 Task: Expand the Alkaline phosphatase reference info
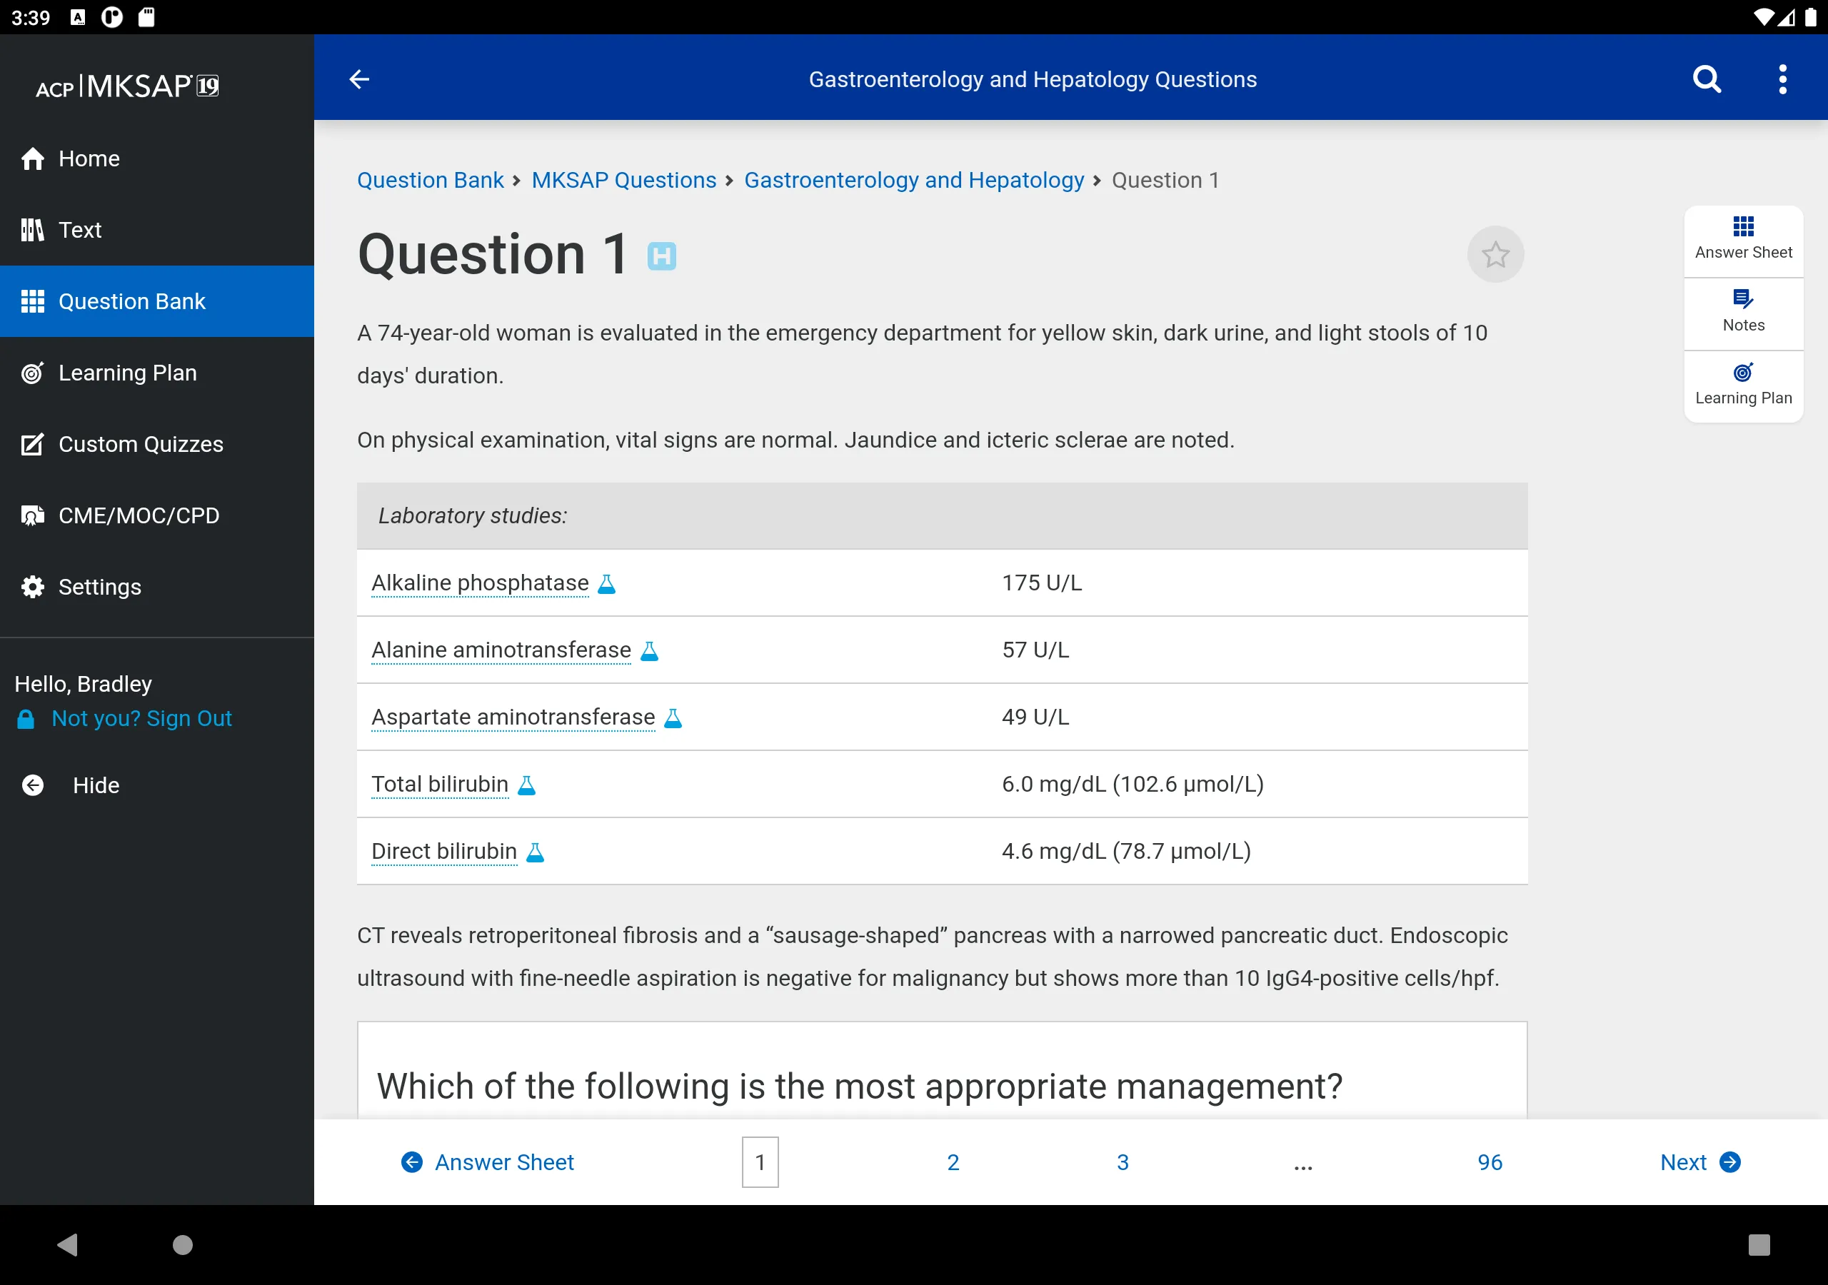pyautogui.click(x=608, y=583)
